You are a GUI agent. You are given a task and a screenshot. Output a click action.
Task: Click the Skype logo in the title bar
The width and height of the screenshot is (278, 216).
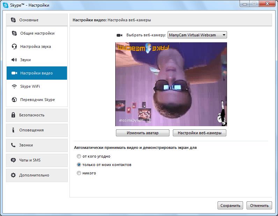[6, 5]
